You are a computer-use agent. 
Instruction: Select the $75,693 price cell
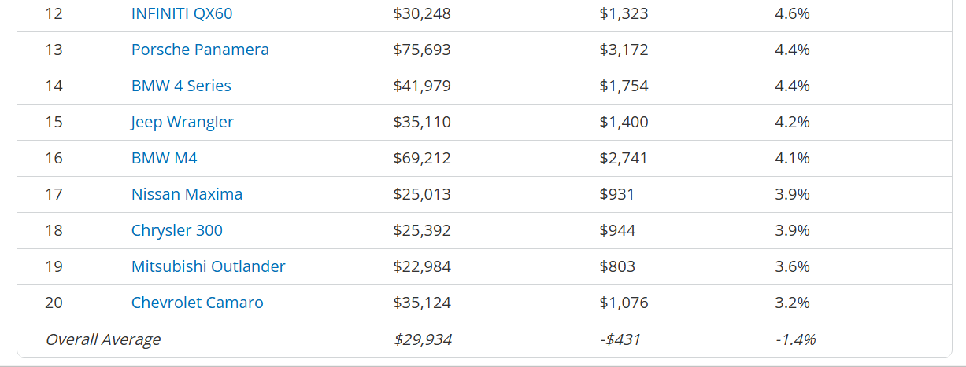click(422, 50)
